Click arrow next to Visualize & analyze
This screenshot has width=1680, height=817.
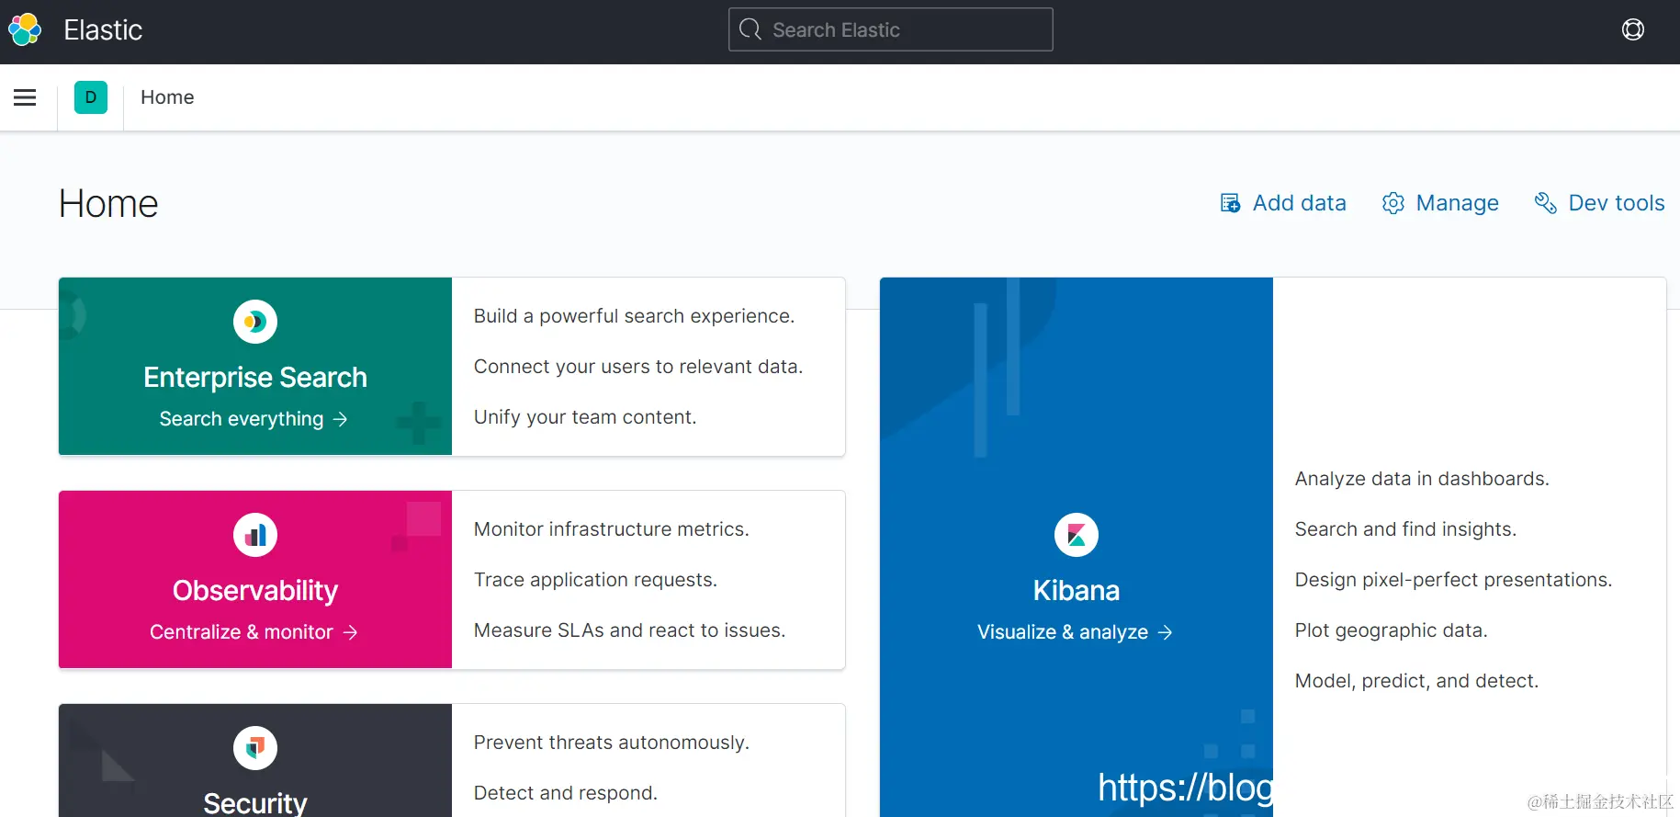[1166, 632]
